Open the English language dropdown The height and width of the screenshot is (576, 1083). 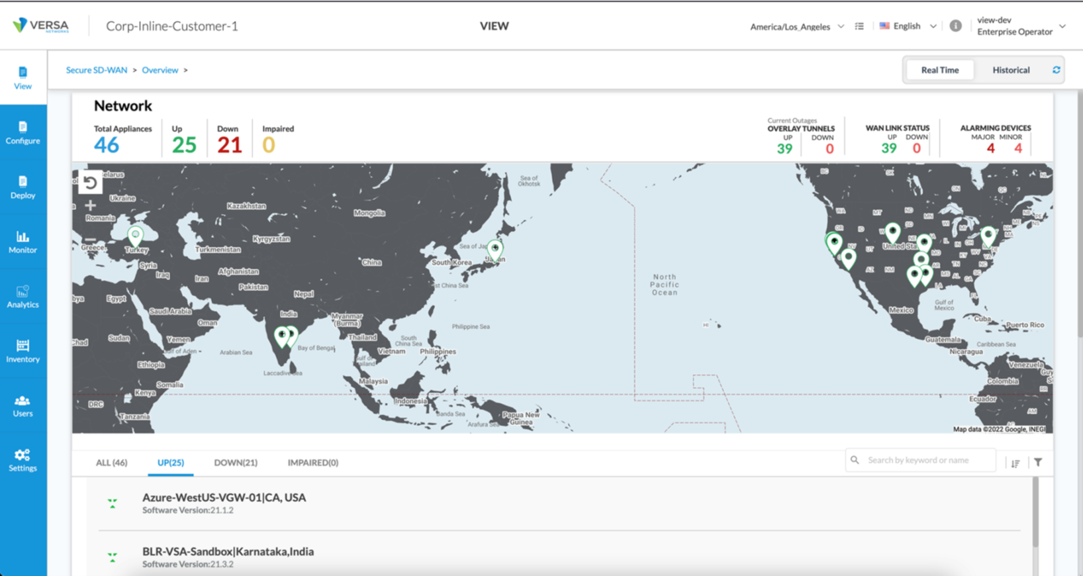click(908, 26)
